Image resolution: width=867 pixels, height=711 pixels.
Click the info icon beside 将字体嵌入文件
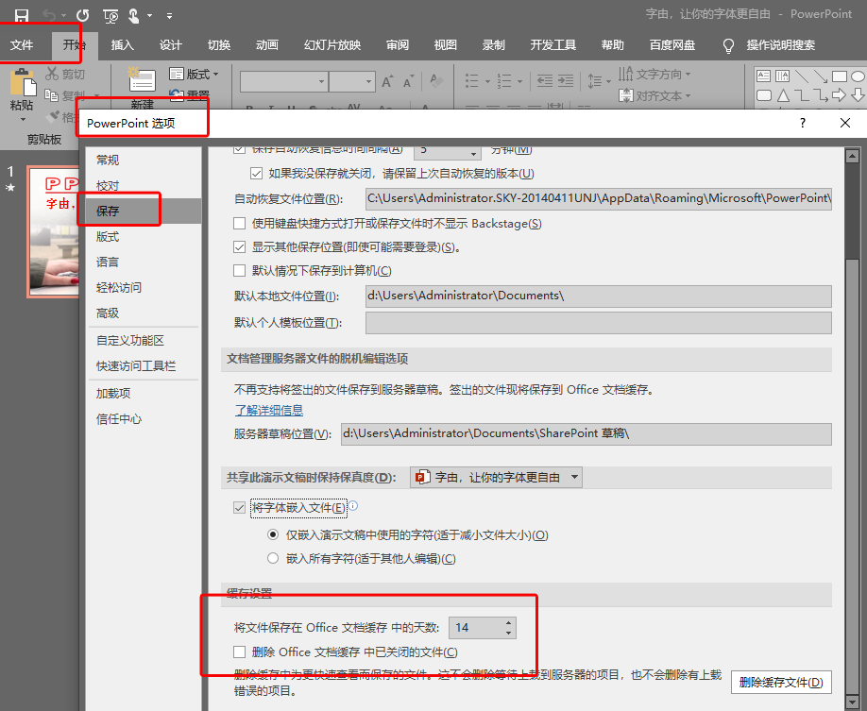click(353, 505)
